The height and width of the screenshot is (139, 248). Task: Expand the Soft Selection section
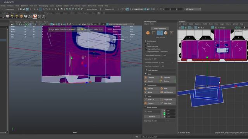[146, 70]
